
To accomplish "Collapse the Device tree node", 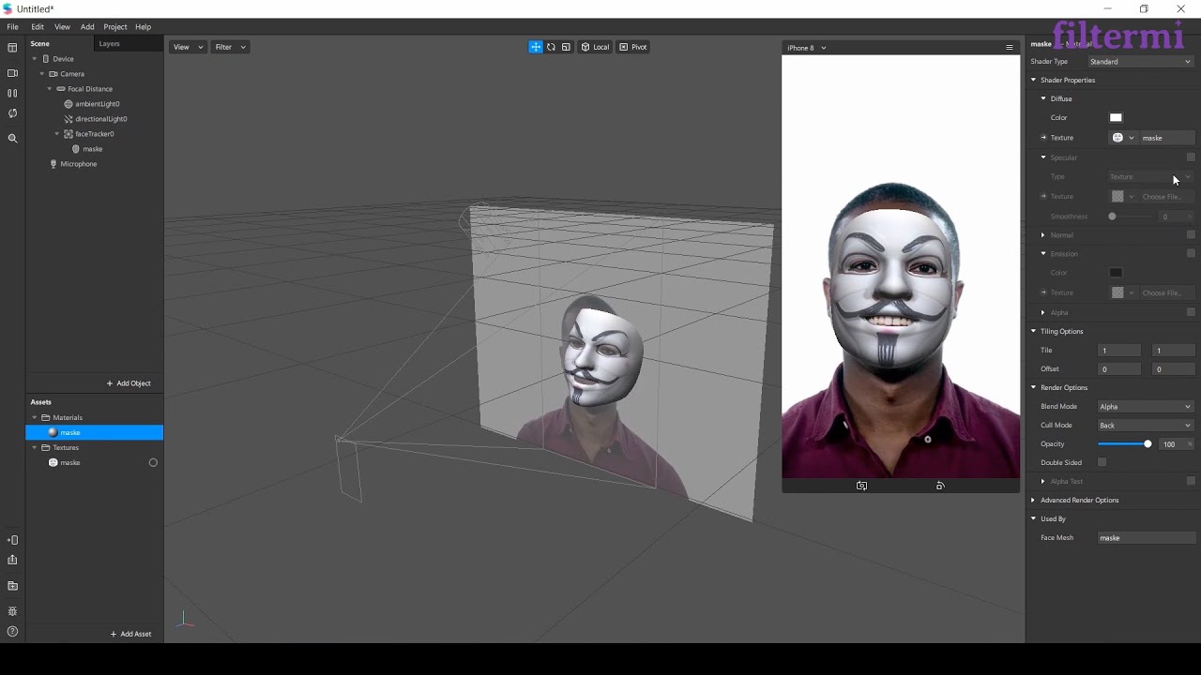I will click(35, 59).
